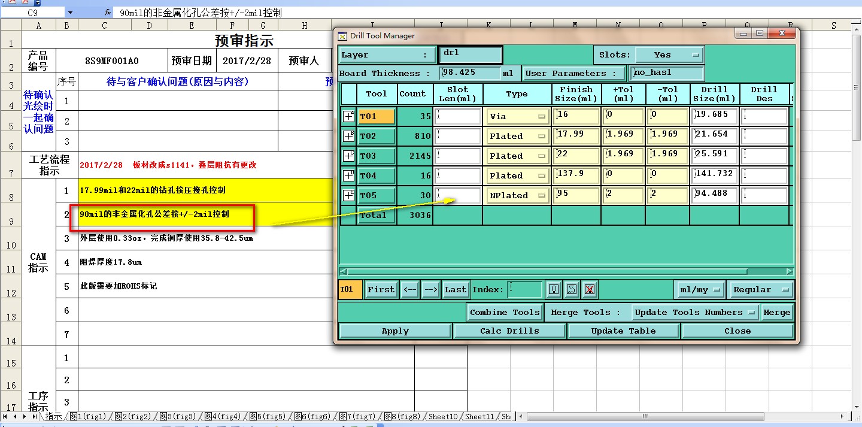Click the T02 row expand icon
862x427 pixels.
pyautogui.click(x=348, y=136)
